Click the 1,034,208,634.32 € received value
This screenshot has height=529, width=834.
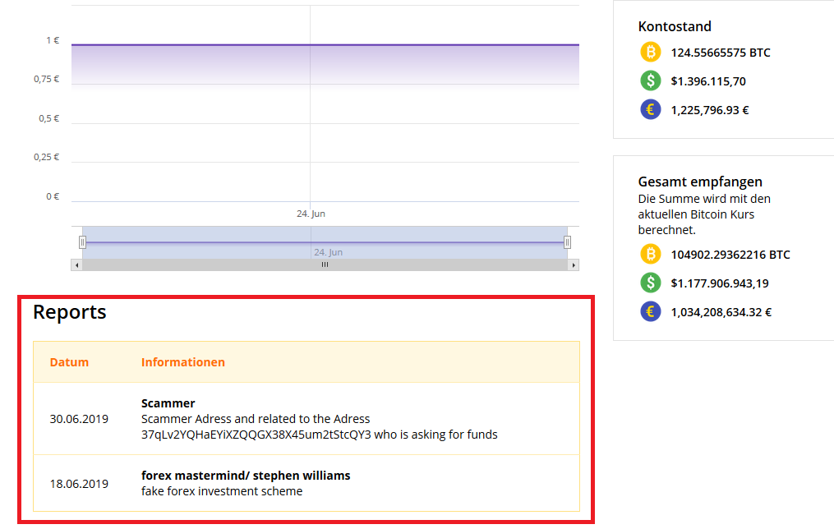pyautogui.click(x=721, y=312)
